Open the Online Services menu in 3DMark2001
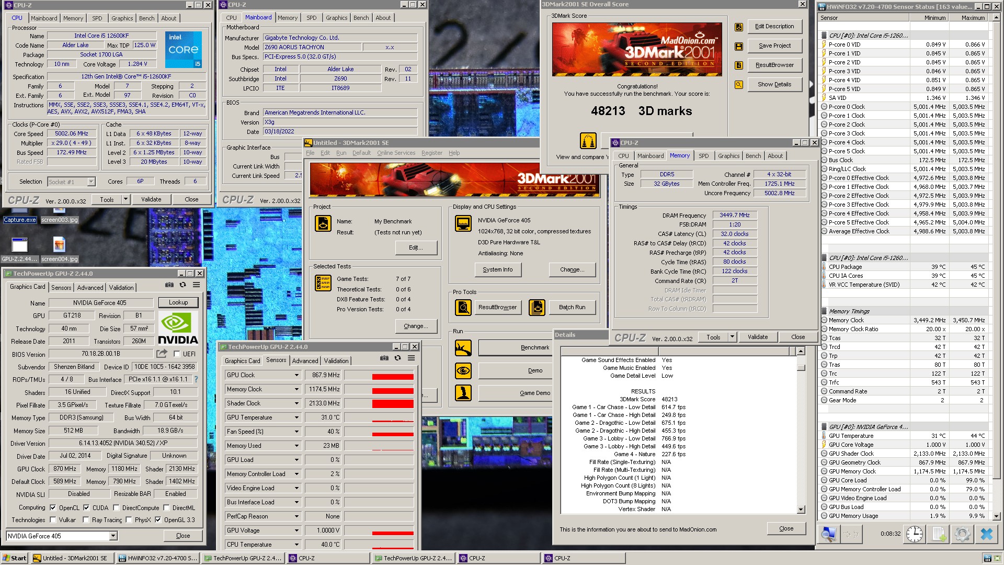The height and width of the screenshot is (565, 1004). tap(396, 153)
